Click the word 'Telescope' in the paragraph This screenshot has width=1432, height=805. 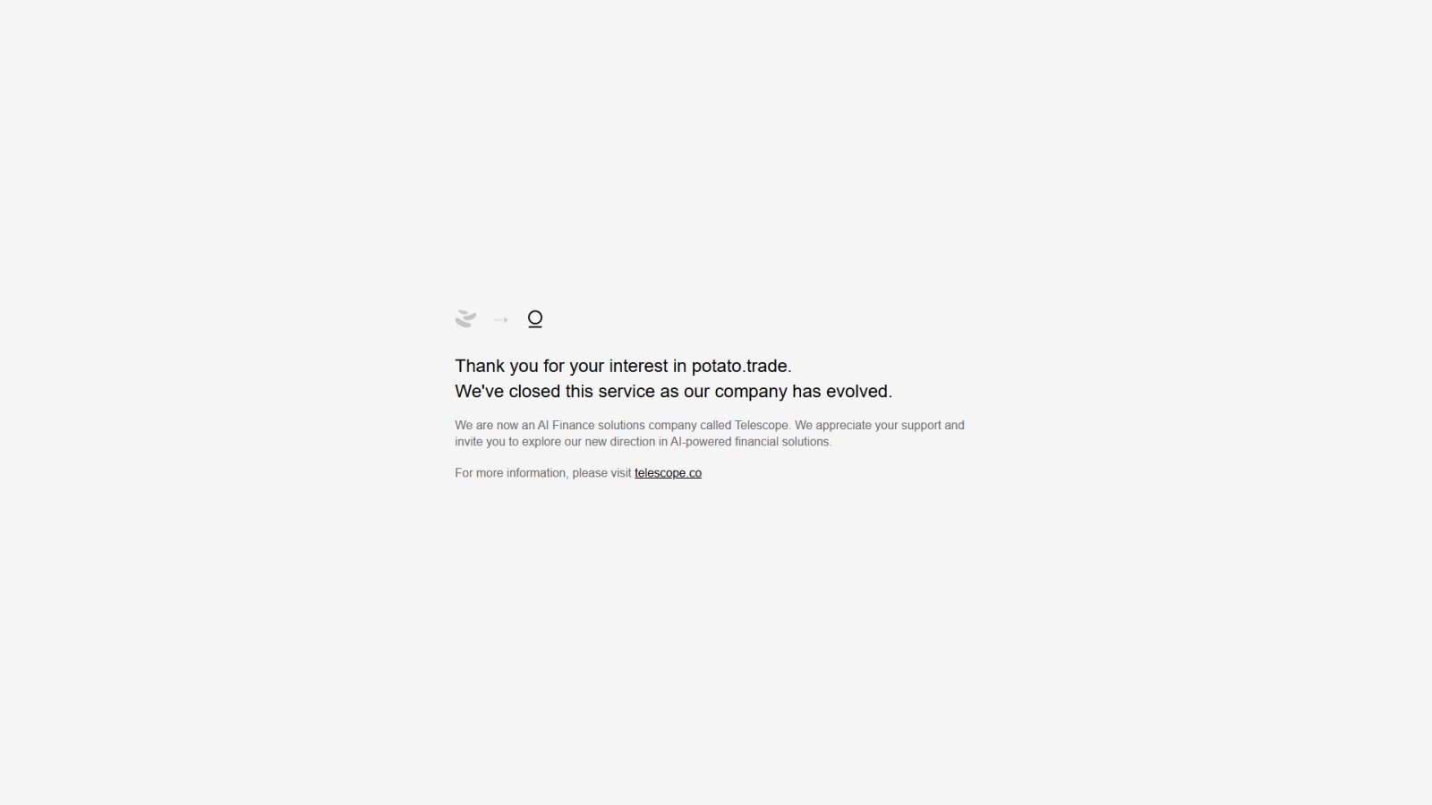762,425
